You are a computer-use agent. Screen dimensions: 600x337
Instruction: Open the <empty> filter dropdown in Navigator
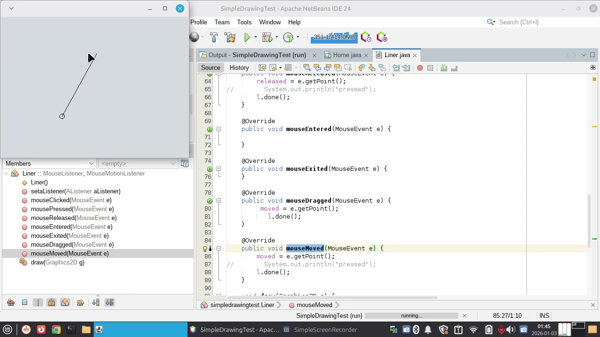(138, 163)
